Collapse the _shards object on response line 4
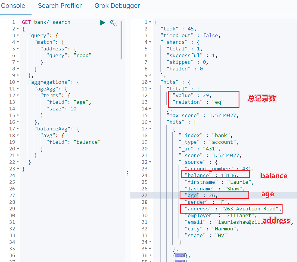297x262 pixels. pyautogui.click(x=150, y=42)
